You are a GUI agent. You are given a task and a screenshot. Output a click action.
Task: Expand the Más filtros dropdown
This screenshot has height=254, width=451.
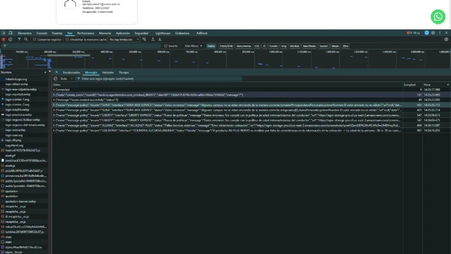[x=193, y=46]
